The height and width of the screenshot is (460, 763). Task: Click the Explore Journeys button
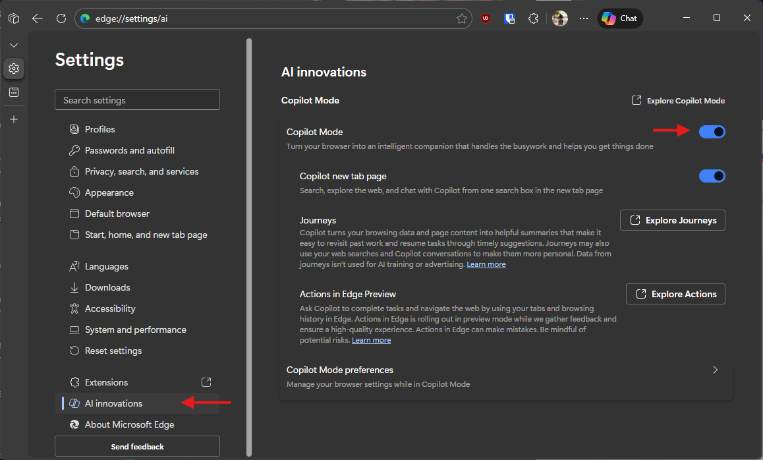pos(673,220)
